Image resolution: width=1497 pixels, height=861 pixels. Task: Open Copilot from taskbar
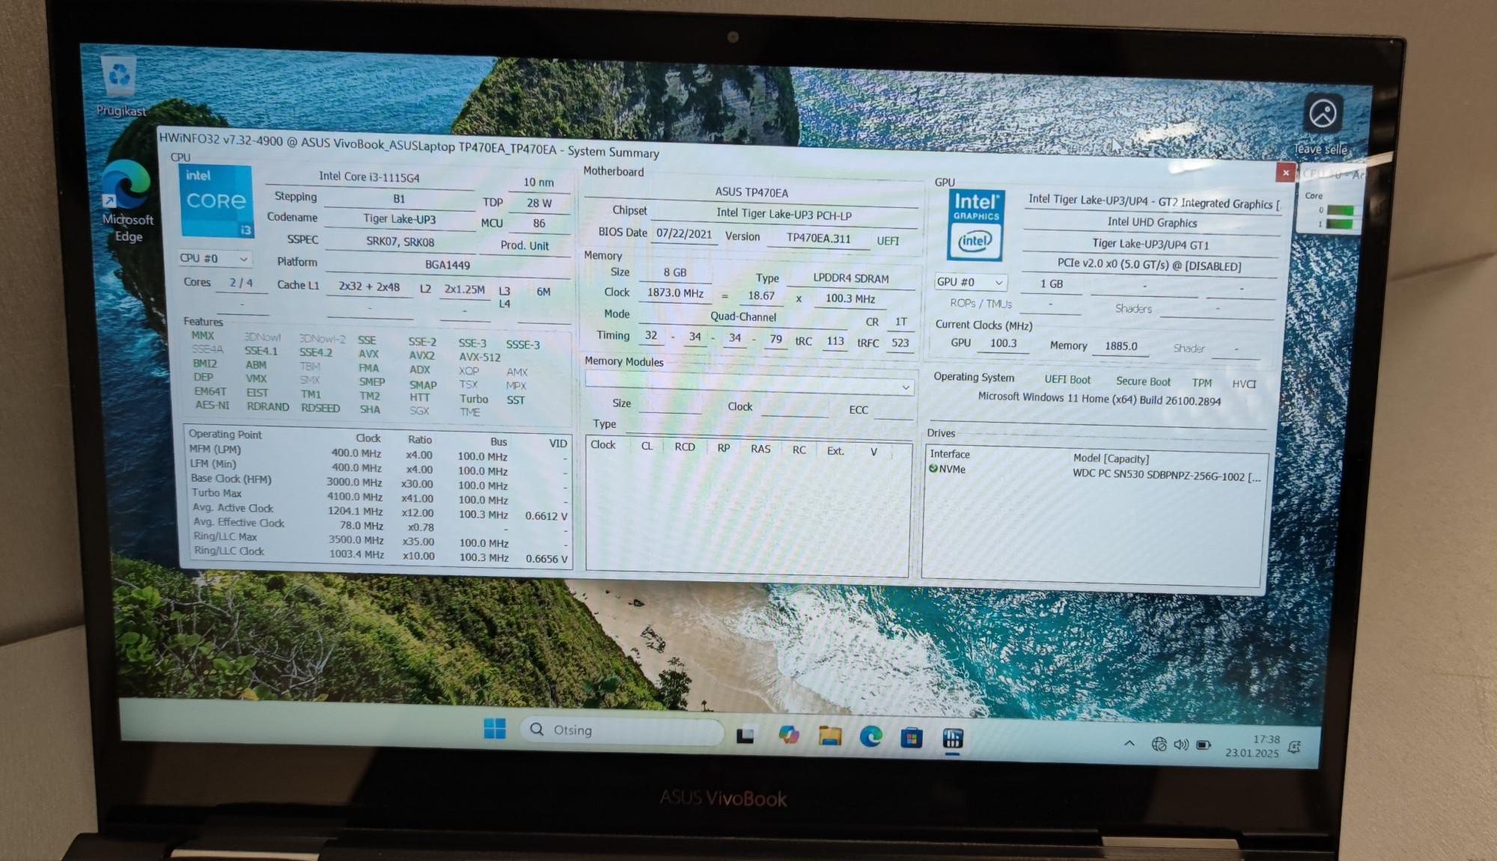[788, 735]
